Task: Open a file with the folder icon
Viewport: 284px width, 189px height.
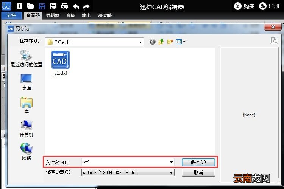Action: click(x=30, y=6)
